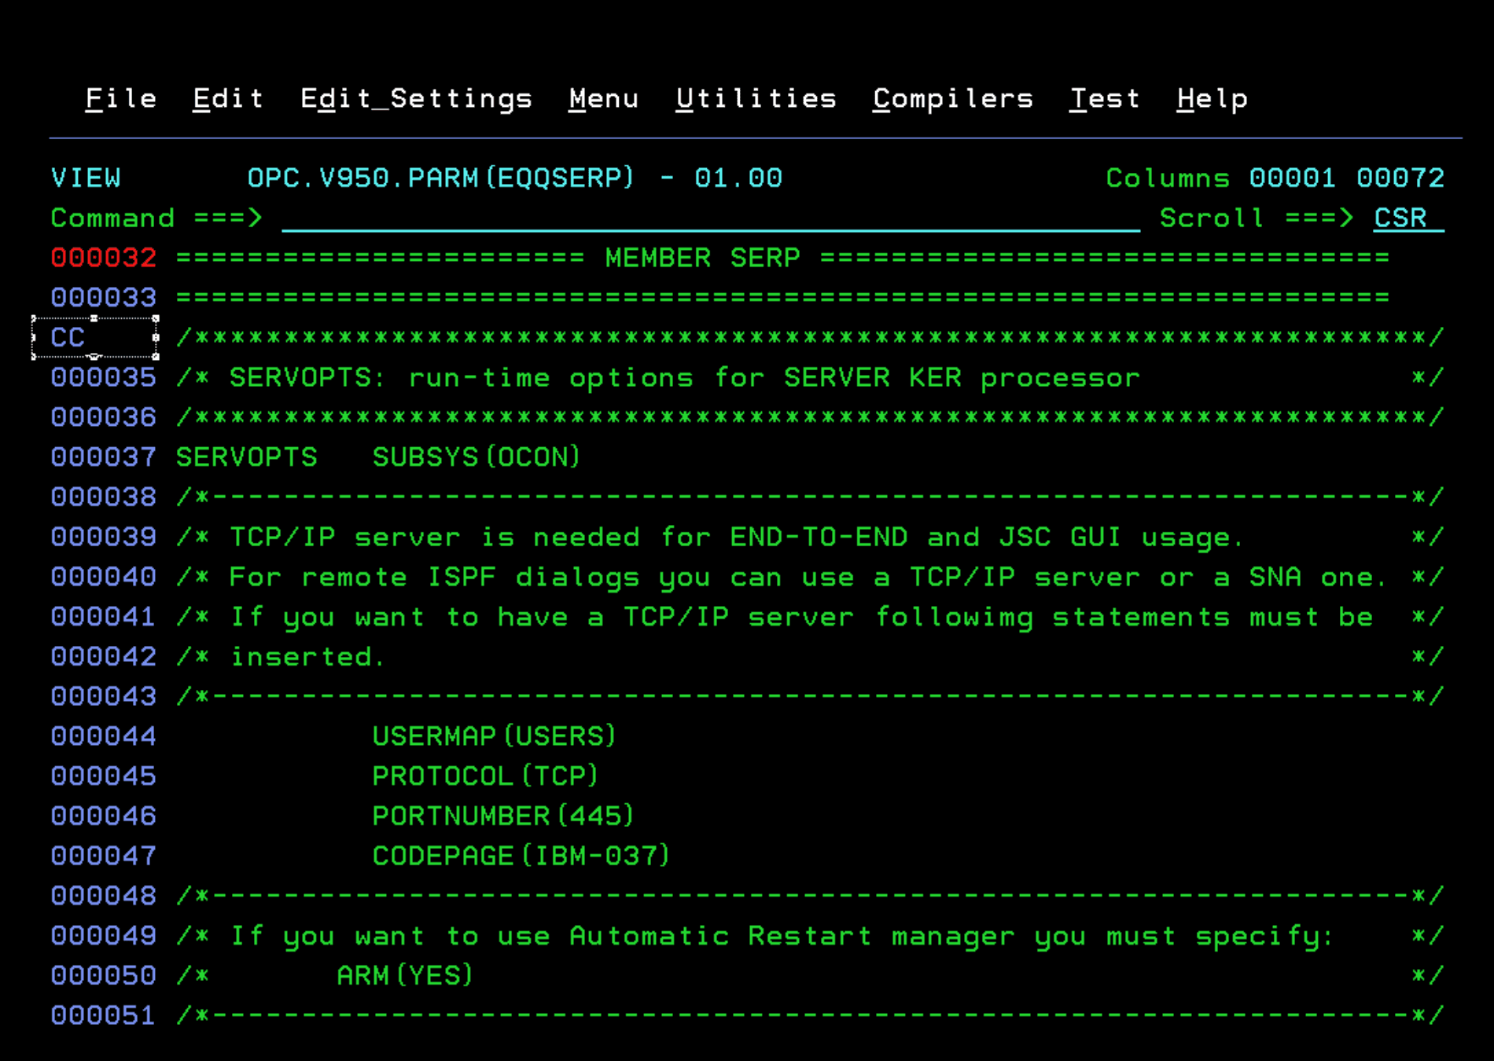This screenshot has height=1061, width=1494.
Task: Click the remote ISPF dialogs comment line
Action: [807, 578]
